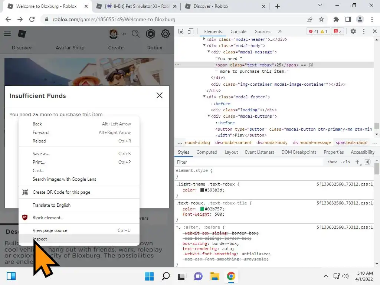The image size is (380, 285).
Task: Open DevTools three-dot customize menu
Action: (x=364, y=31)
